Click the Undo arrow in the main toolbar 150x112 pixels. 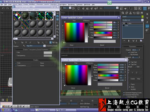pyautogui.click(x=3, y=8)
